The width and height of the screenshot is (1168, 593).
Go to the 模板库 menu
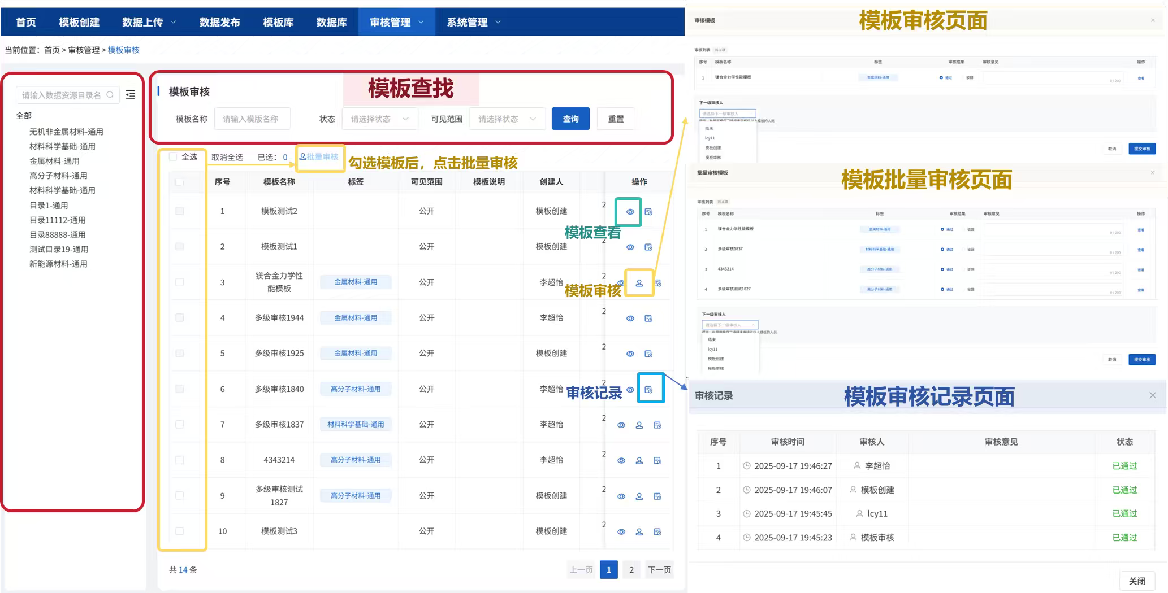(278, 23)
